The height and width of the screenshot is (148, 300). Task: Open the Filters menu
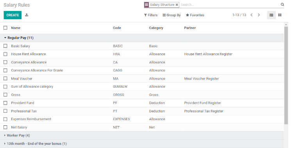[151, 15]
